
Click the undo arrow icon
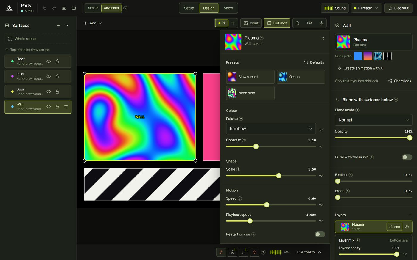pos(44,8)
